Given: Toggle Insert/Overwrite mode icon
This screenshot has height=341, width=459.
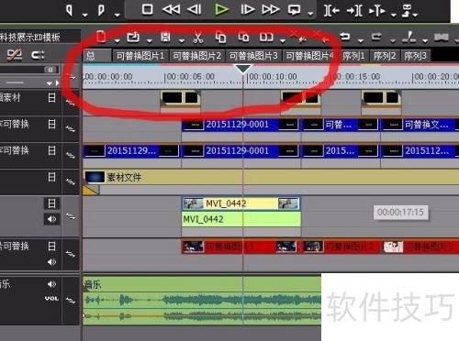Looking at the screenshot, I should click(15, 55).
